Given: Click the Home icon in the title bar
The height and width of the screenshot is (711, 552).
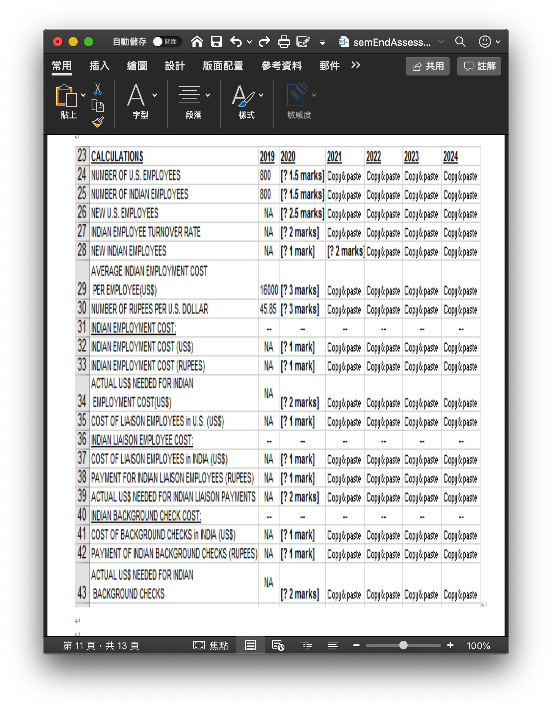Looking at the screenshot, I should [x=197, y=42].
